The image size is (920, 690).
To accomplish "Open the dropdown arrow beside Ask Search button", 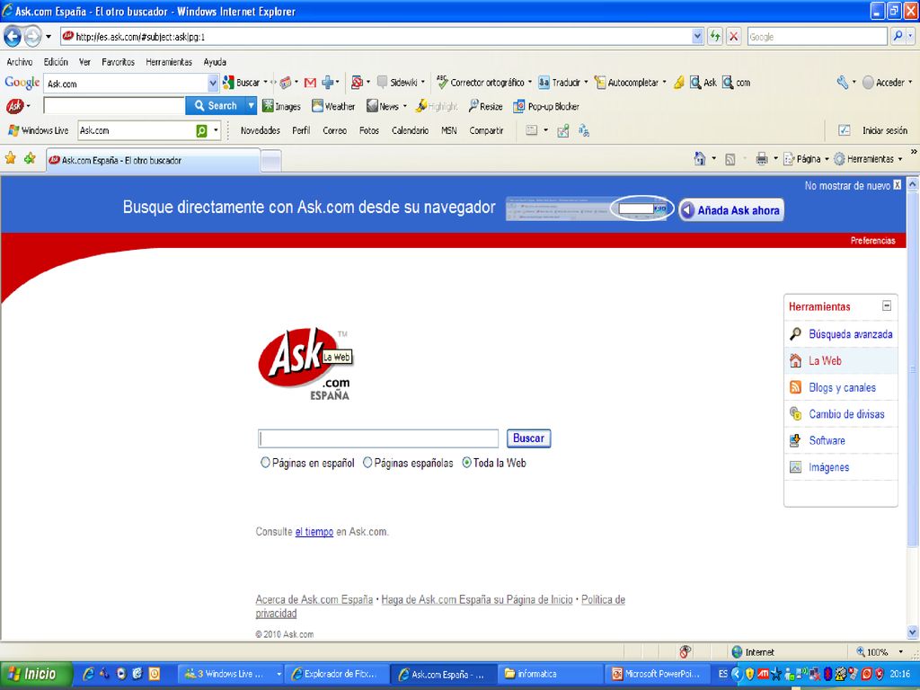I will coord(251,106).
